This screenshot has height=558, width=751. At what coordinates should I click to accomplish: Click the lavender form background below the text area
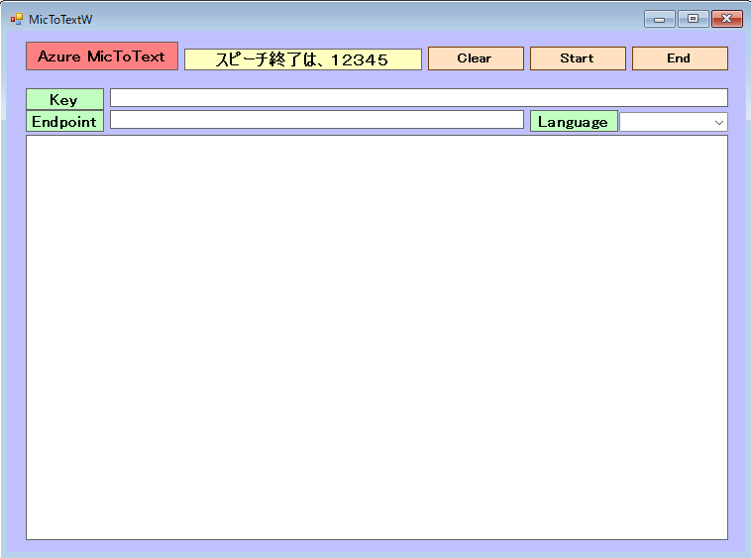tap(376, 546)
